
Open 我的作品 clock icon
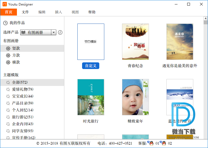coord(5,23)
